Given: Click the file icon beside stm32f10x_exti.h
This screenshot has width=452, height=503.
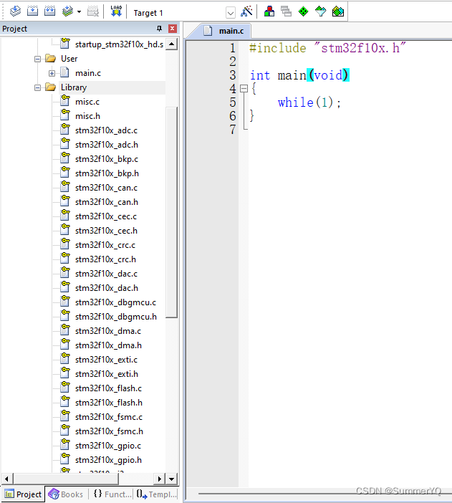Looking at the screenshot, I should pos(65,373).
